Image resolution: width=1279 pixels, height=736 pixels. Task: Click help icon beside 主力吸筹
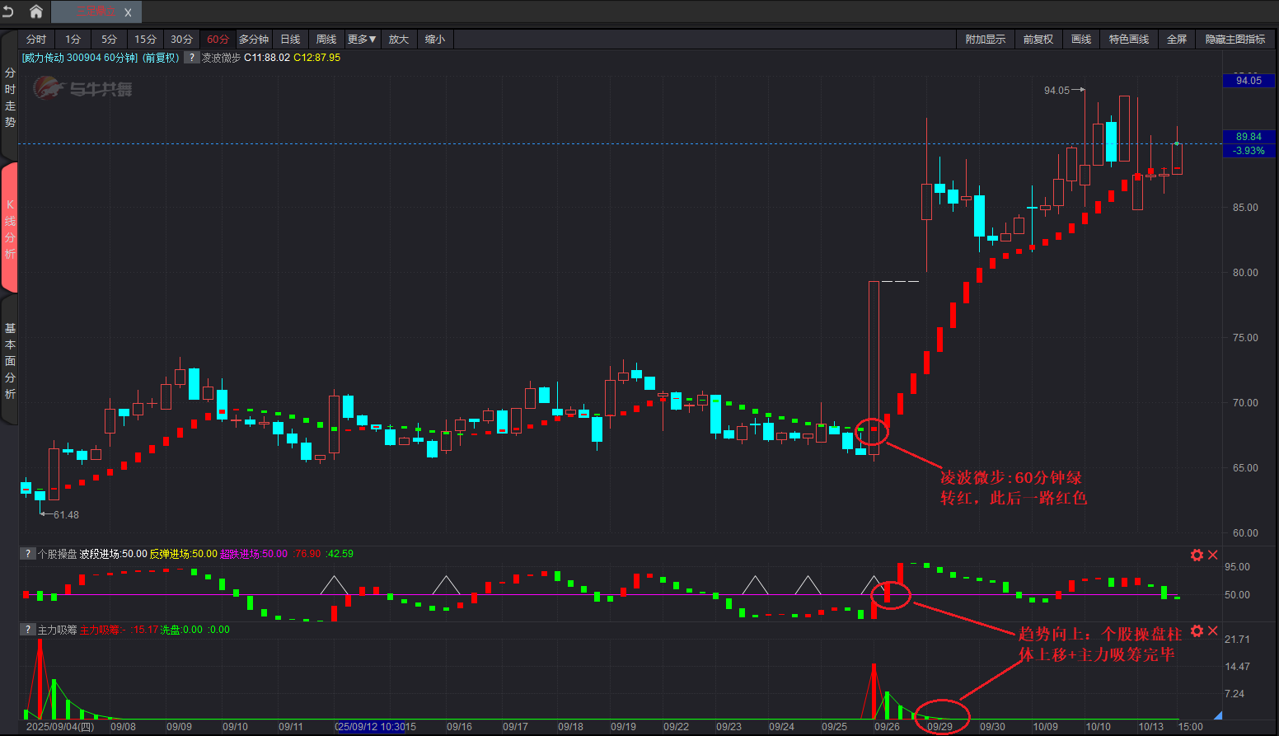click(28, 630)
